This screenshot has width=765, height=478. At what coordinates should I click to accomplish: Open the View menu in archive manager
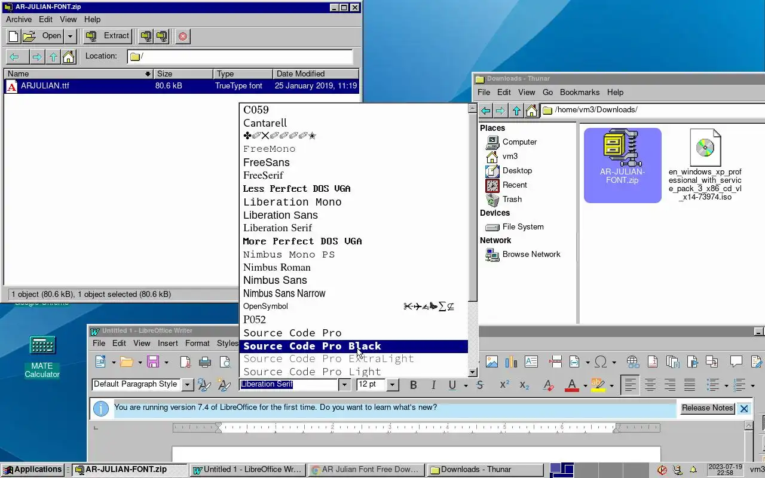(68, 19)
